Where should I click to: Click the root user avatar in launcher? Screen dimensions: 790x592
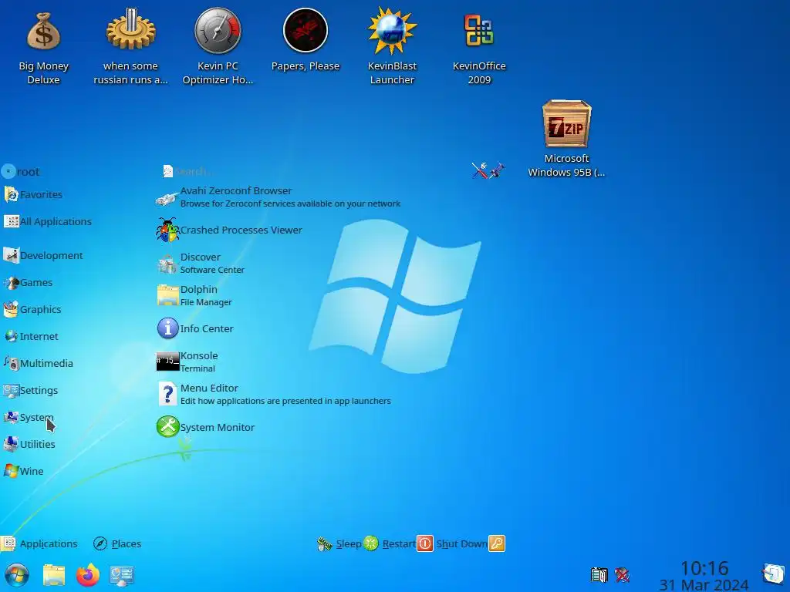point(8,172)
